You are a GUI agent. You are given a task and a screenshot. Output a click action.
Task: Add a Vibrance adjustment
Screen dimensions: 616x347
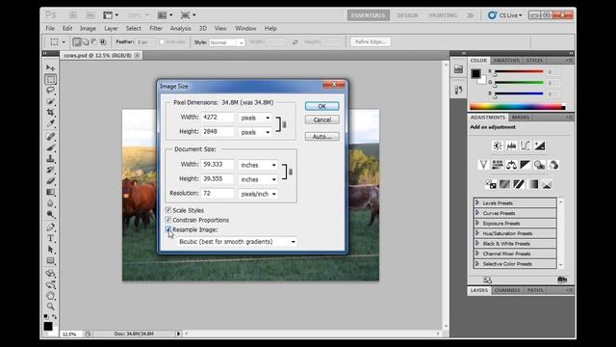[483, 165]
